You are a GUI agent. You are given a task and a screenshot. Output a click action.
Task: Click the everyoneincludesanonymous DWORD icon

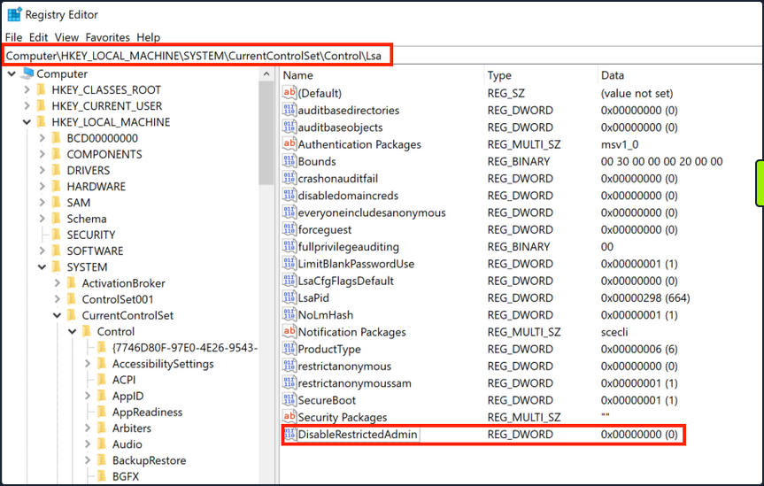click(x=289, y=212)
